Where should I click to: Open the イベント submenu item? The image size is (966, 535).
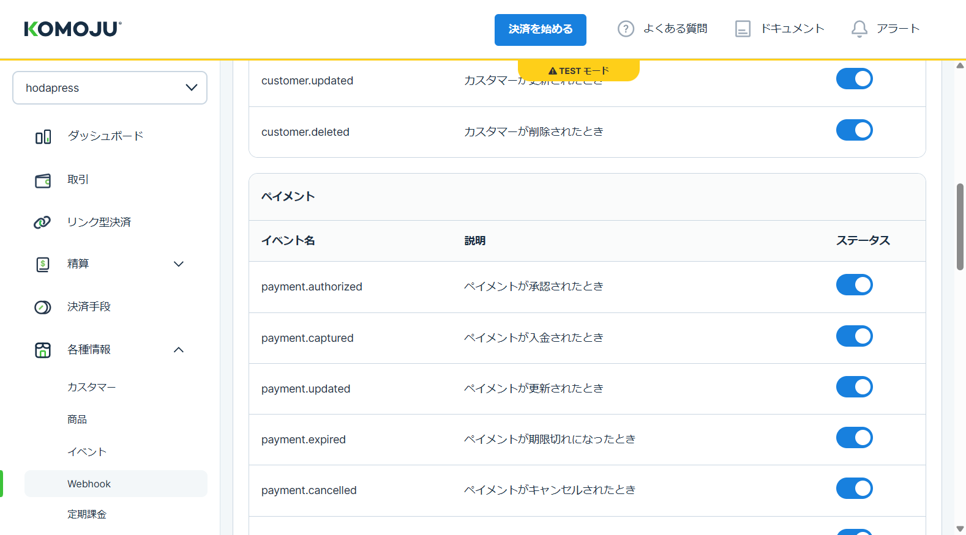[87, 452]
